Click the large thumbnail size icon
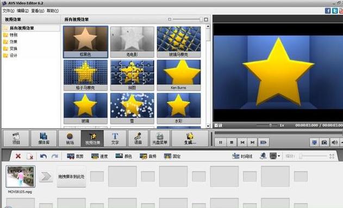 coord(206,20)
